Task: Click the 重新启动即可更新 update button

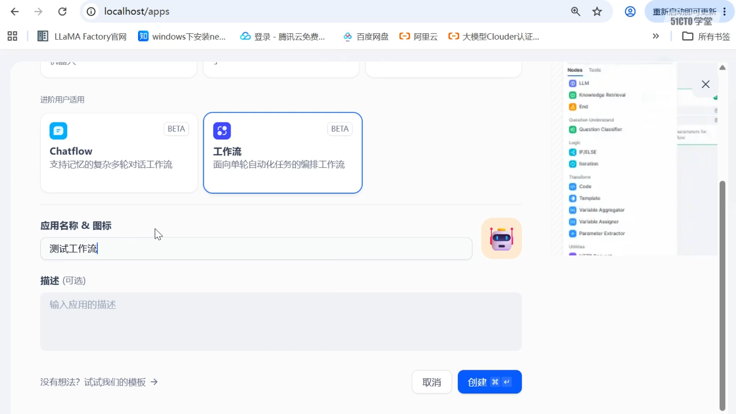Action: pyautogui.click(x=685, y=11)
